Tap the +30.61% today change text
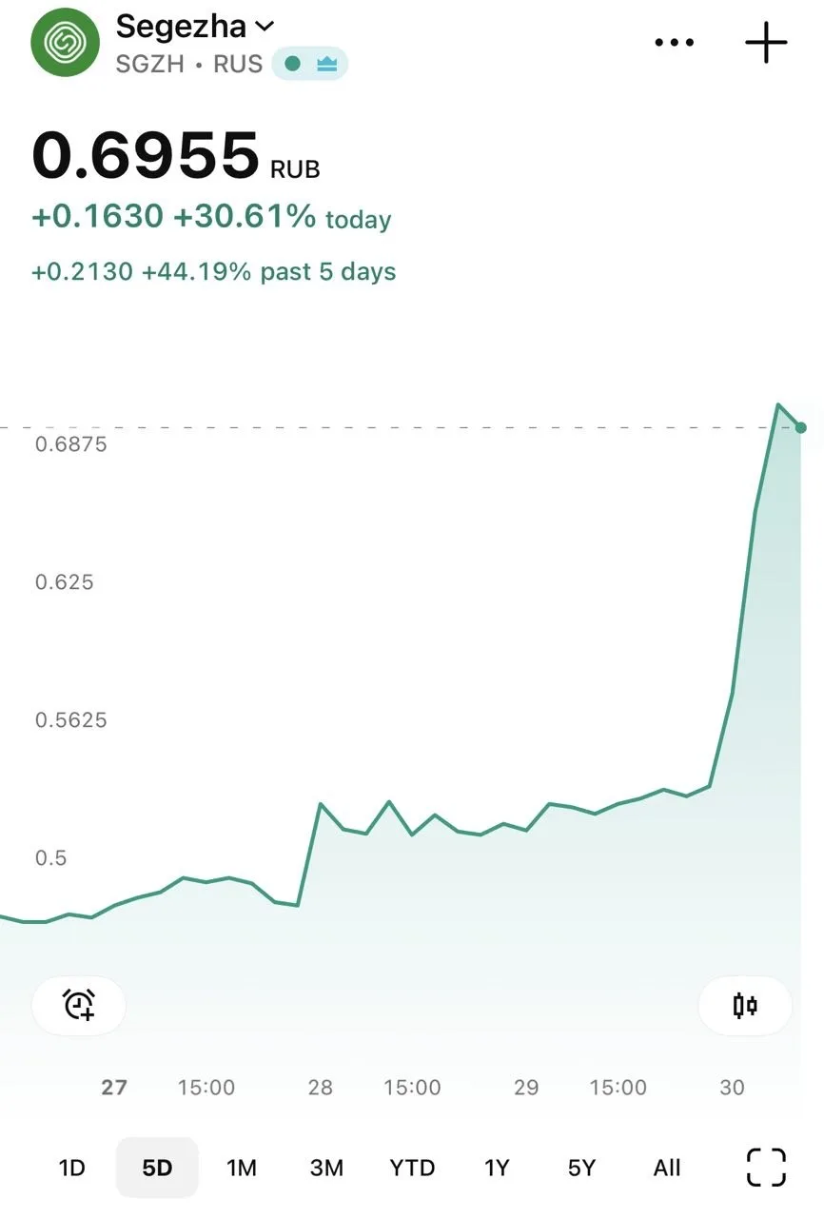 [282, 217]
